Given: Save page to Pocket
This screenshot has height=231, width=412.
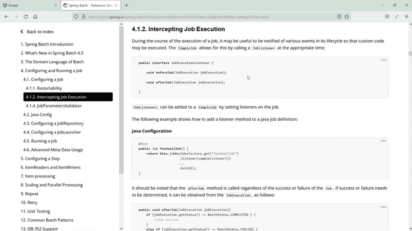Looking at the screenshot, I should point(387,17).
